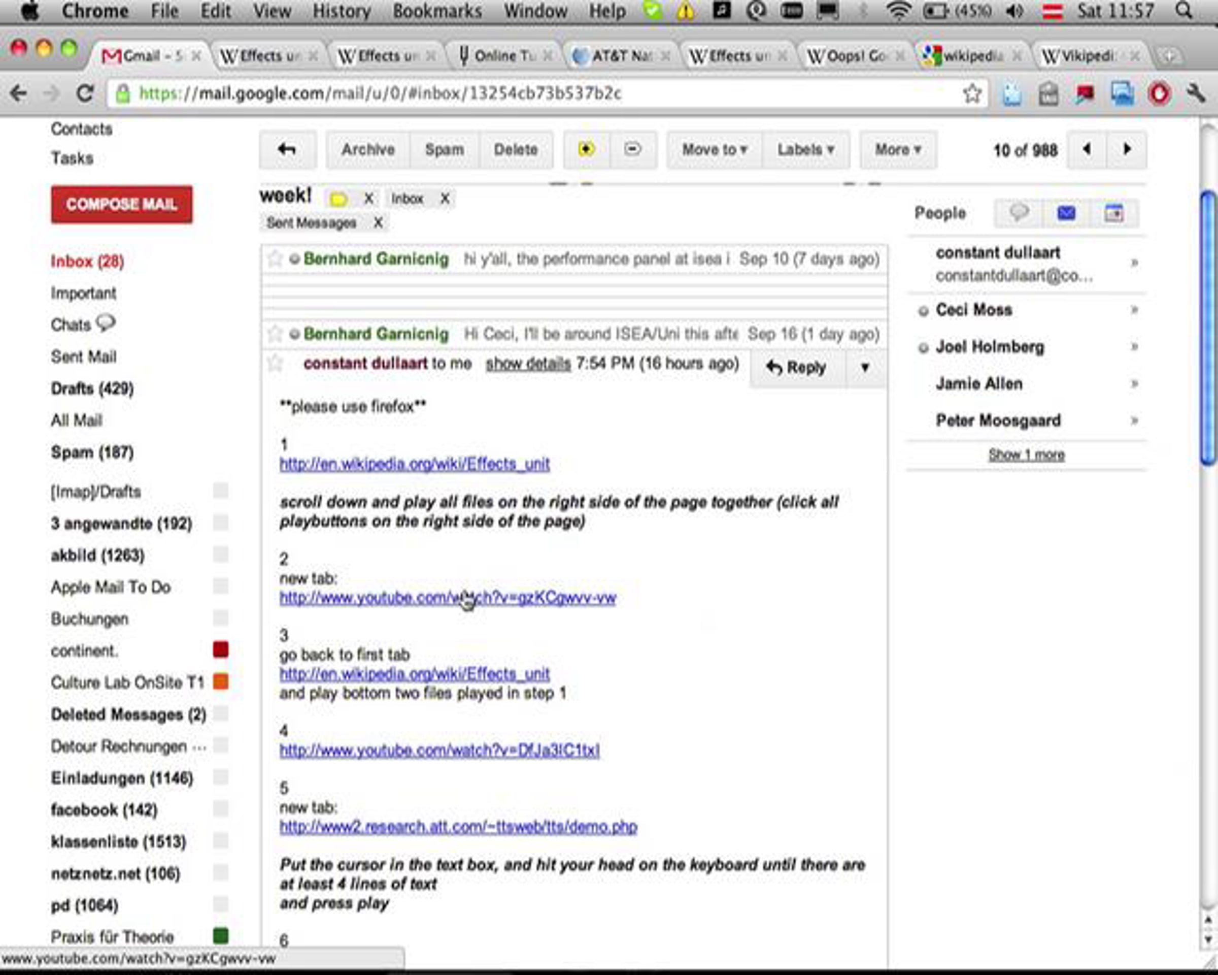Click the chat bubble icon in People panel
The height and width of the screenshot is (975, 1218).
click(1019, 213)
